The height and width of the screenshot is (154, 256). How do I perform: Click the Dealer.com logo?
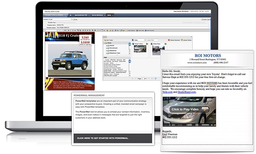[52, 11]
